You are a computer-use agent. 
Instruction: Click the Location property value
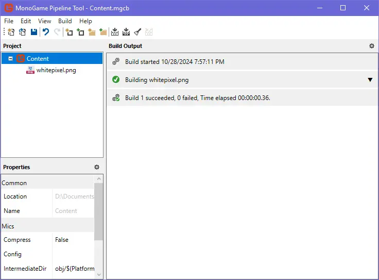73,196
